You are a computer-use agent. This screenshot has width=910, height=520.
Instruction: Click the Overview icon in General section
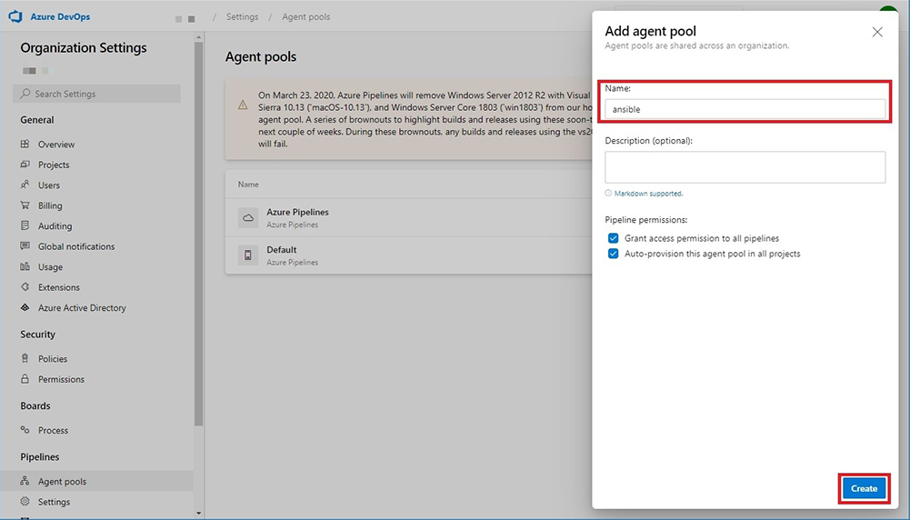tap(25, 144)
